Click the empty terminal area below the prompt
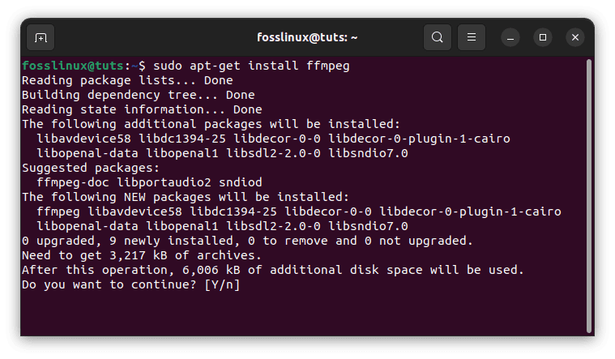Image resolution: width=615 pixels, height=359 pixels. coord(304,314)
